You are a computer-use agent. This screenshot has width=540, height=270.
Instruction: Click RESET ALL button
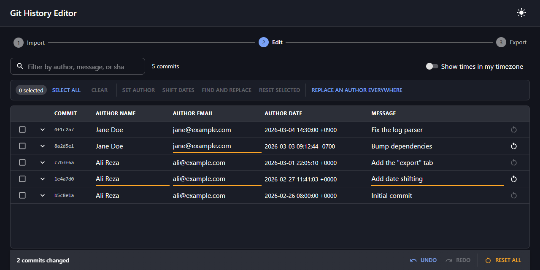pos(503,260)
